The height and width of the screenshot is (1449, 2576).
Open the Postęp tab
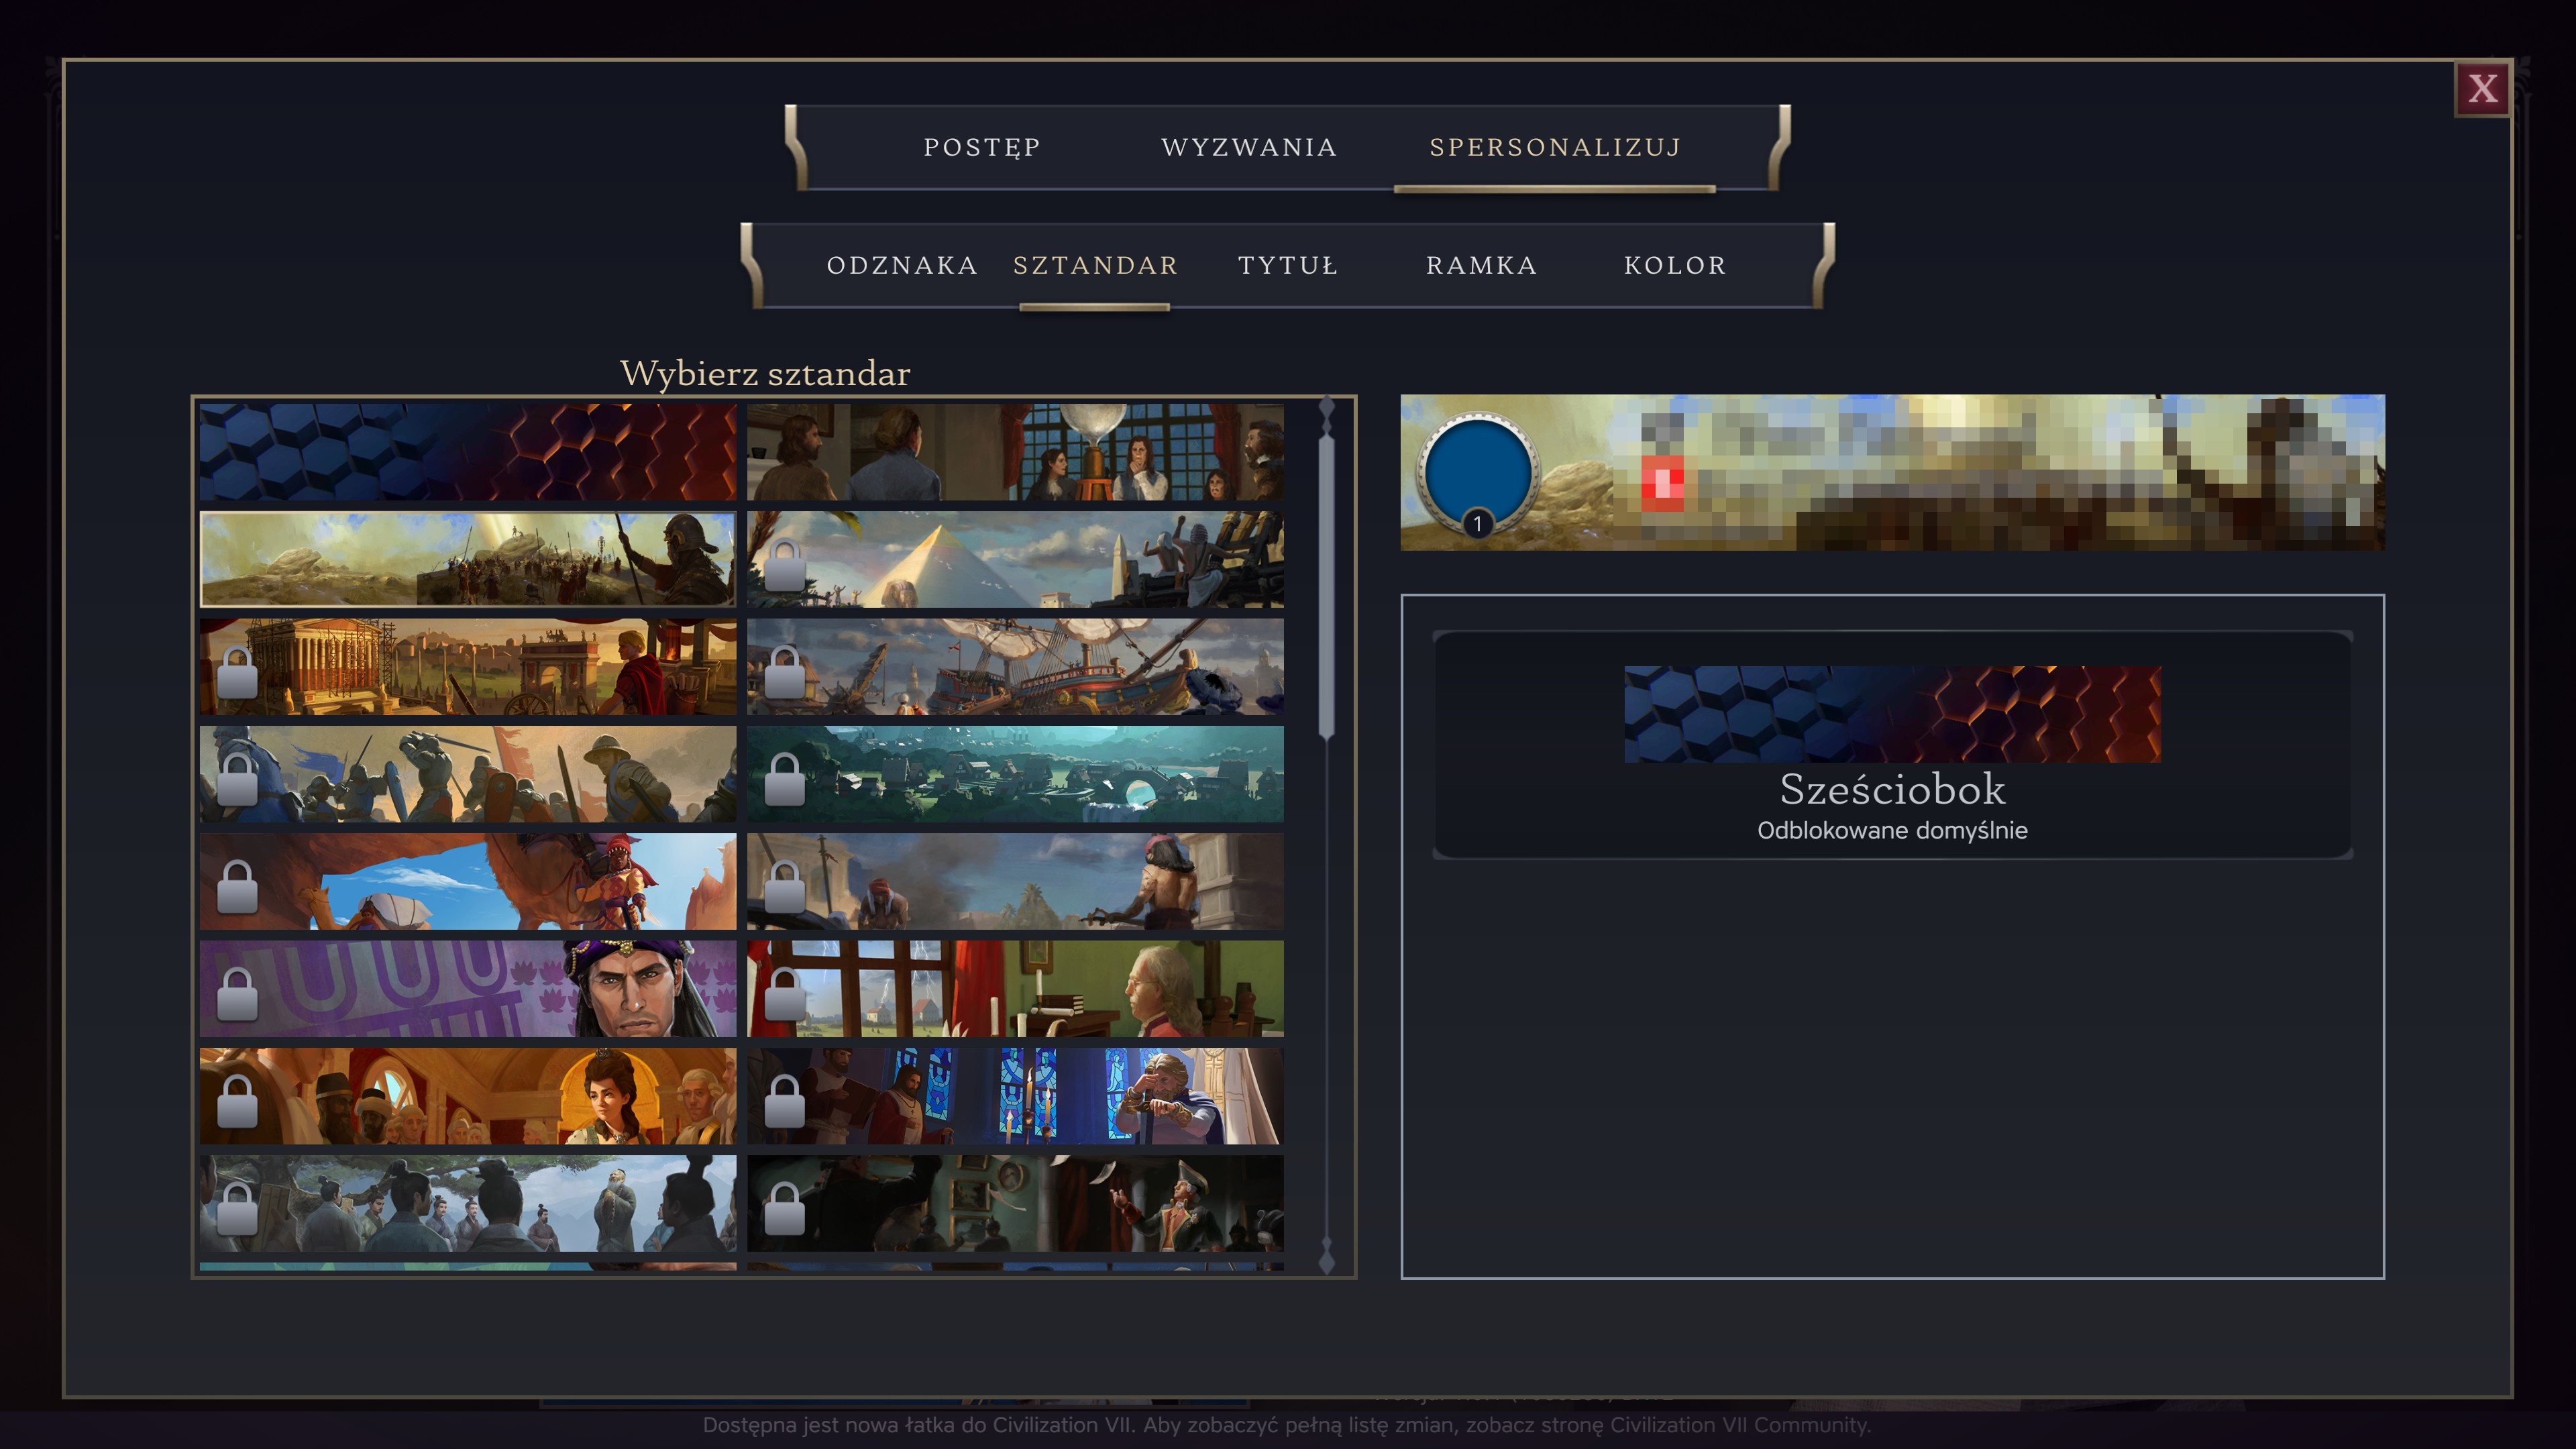[982, 147]
